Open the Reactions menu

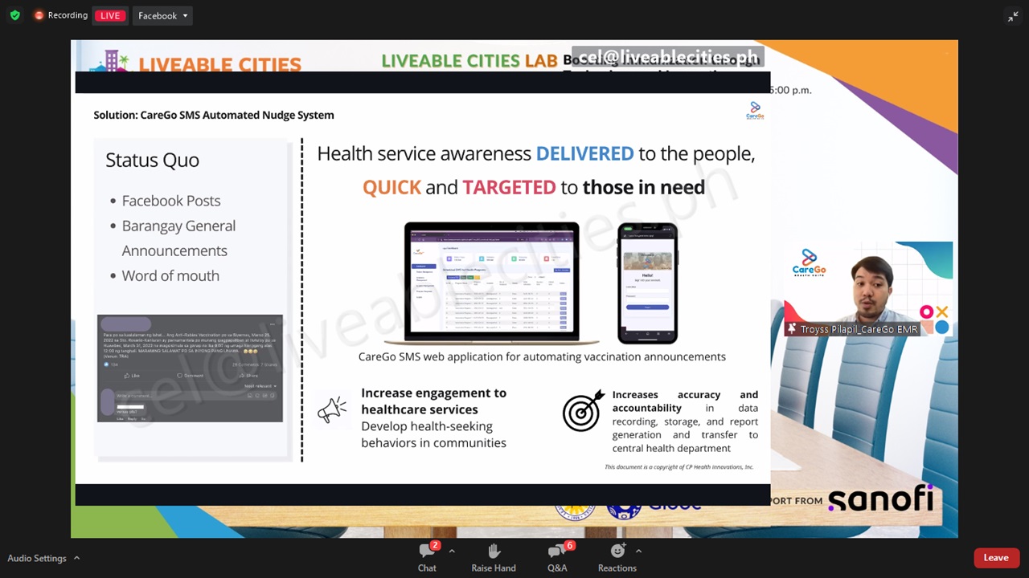coord(617,557)
